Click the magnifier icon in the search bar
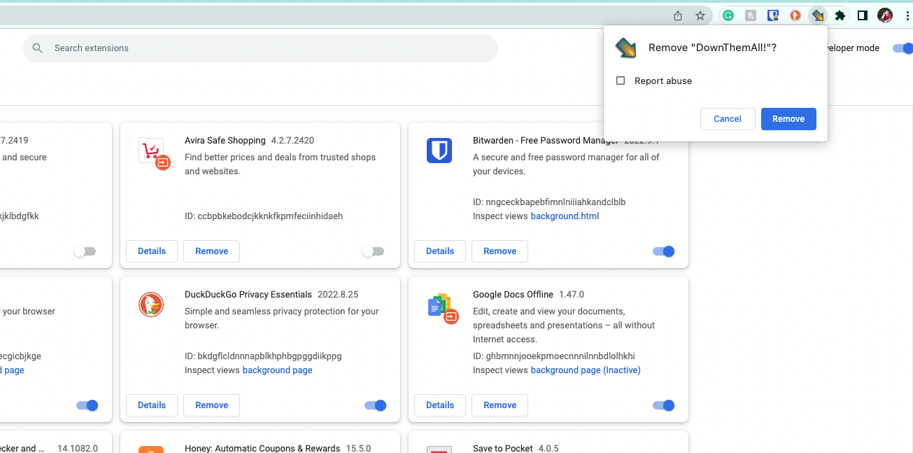The image size is (913, 453). pyautogui.click(x=38, y=48)
